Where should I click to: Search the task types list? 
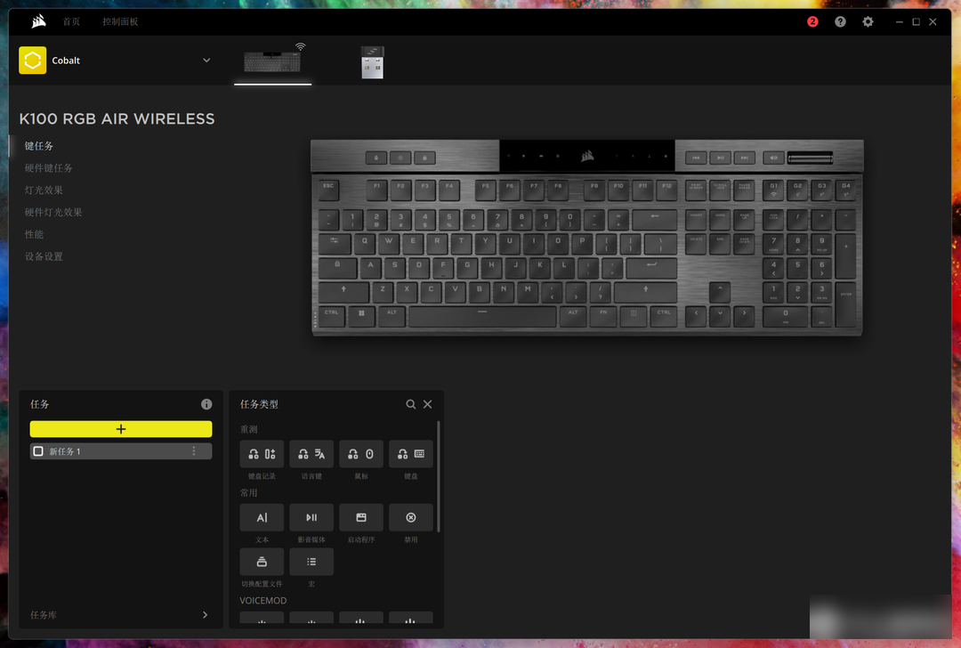[410, 404]
